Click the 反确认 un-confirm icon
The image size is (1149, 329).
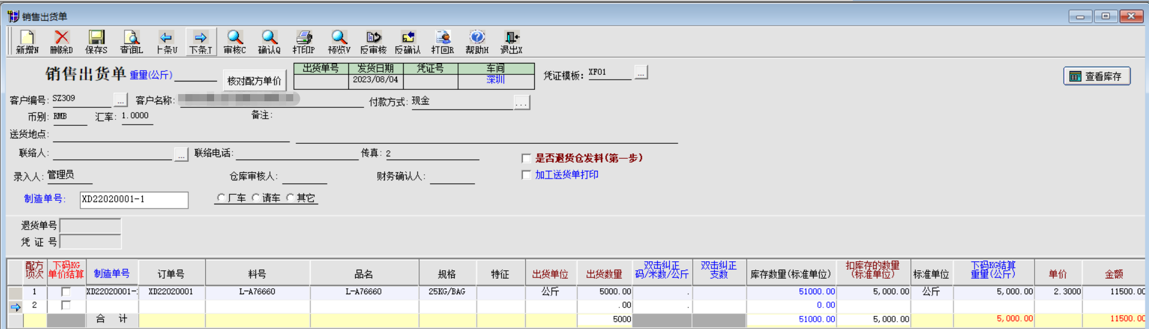(x=407, y=42)
